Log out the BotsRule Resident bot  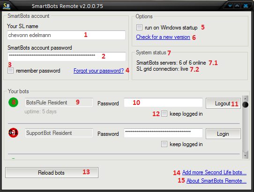click(x=223, y=103)
